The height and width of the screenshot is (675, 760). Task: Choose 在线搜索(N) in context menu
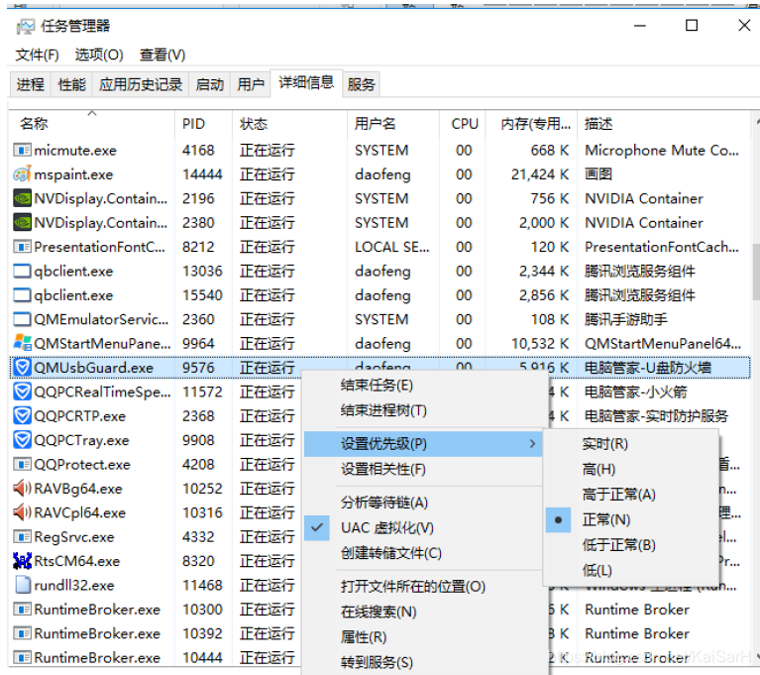[423, 612]
